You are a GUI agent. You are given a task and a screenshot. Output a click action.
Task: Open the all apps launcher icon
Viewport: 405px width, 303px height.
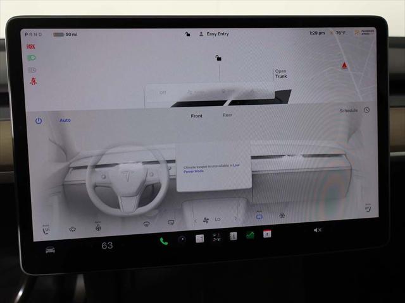216,237
